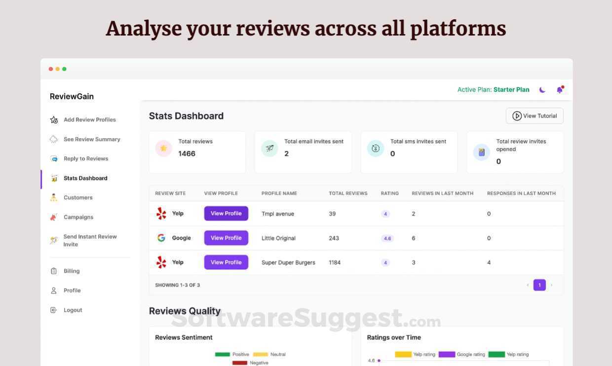Image resolution: width=612 pixels, height=366 pixels.
Task: Open the notification bell
Action: point(560,90)
